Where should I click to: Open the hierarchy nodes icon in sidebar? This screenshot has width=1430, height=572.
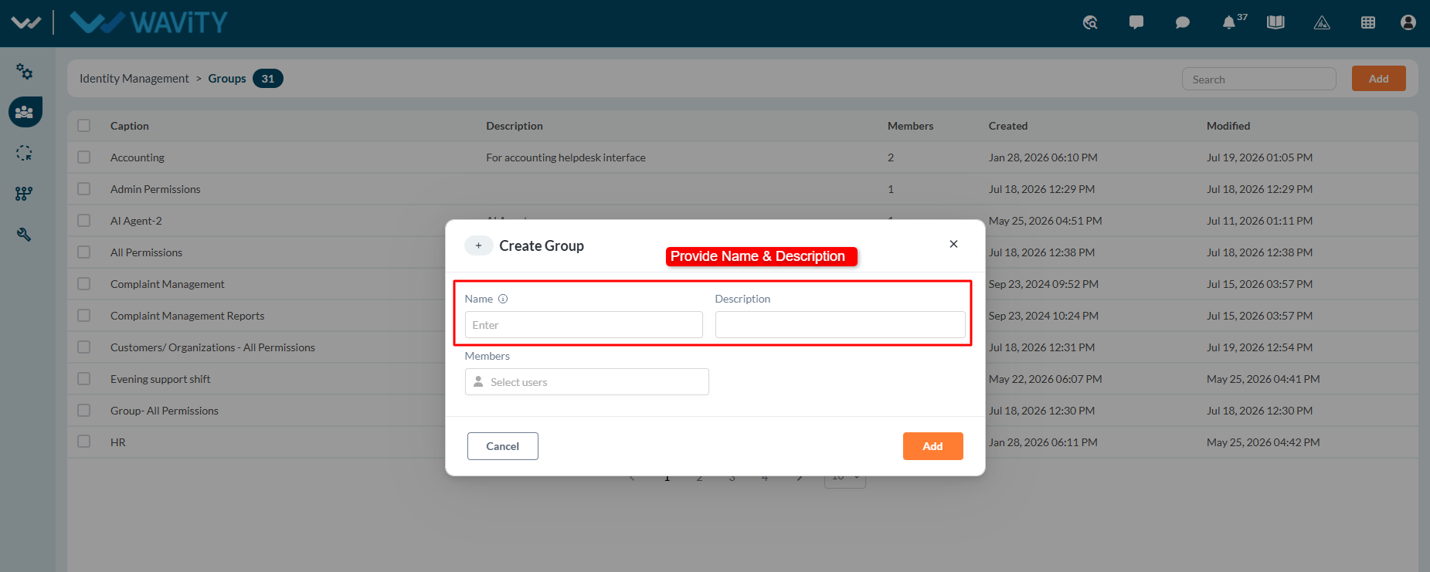(x=25, y=194)
